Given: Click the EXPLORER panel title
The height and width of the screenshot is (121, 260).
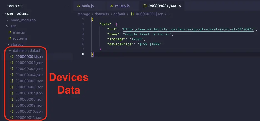Looking at the screenshot, I should pyautogui.click(x=15, y=6).
